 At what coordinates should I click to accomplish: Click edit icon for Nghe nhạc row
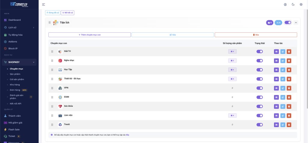283,61
